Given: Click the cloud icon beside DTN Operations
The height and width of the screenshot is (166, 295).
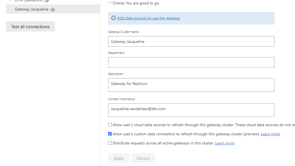Looking at the screenshot, I should tap(47, 1).
